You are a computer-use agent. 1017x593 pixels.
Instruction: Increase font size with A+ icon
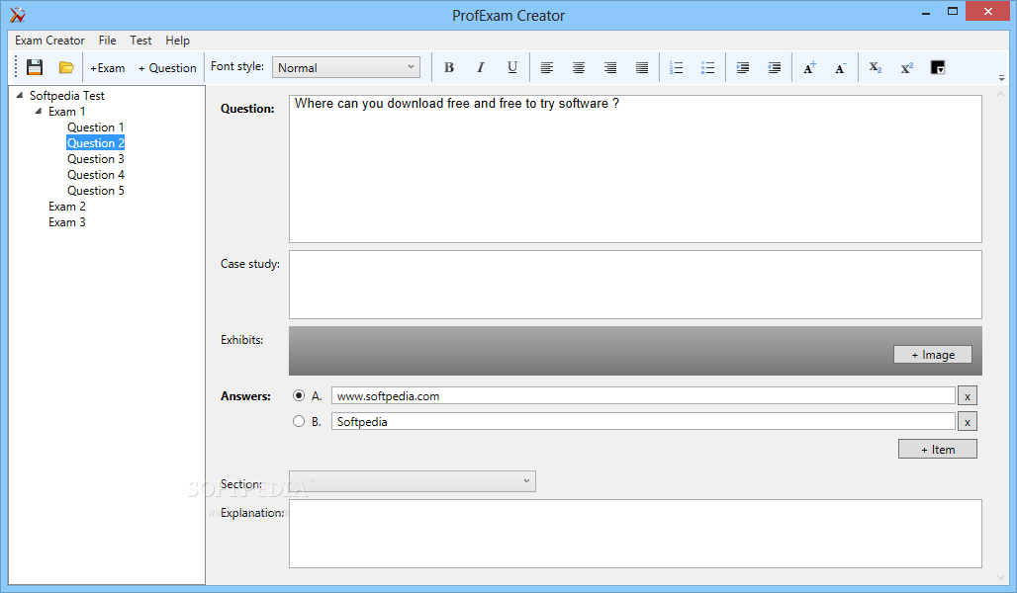click(x=809, y=67)
